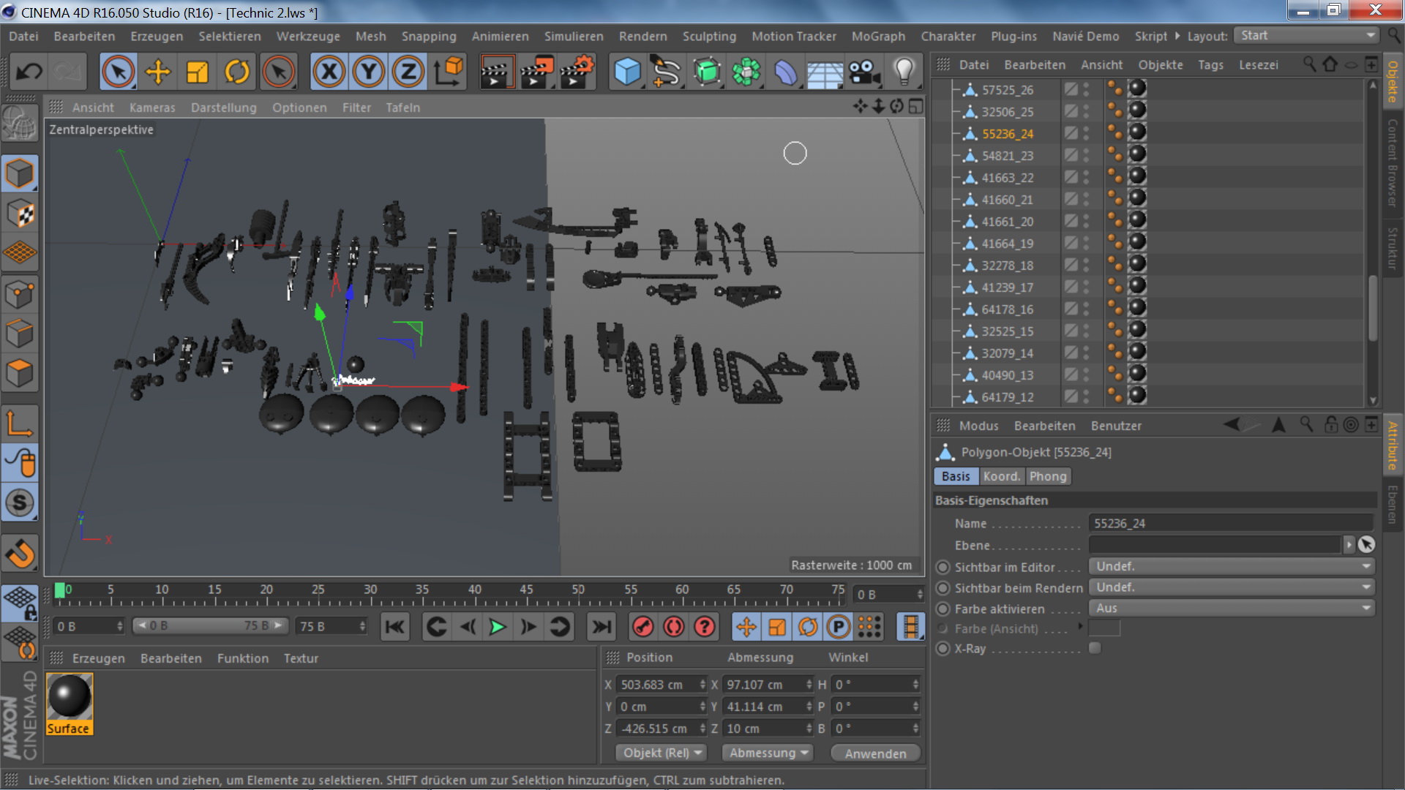This screenshot has width=1405, height=790.
Task: Expand the Farbe (Ansicht) triangle
Action: coord(1079,627)
